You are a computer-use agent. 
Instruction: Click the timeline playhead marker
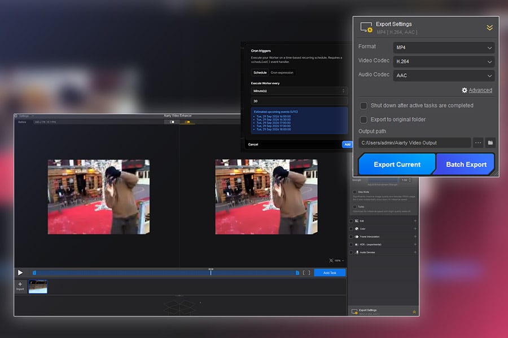[x=211, y=272]
